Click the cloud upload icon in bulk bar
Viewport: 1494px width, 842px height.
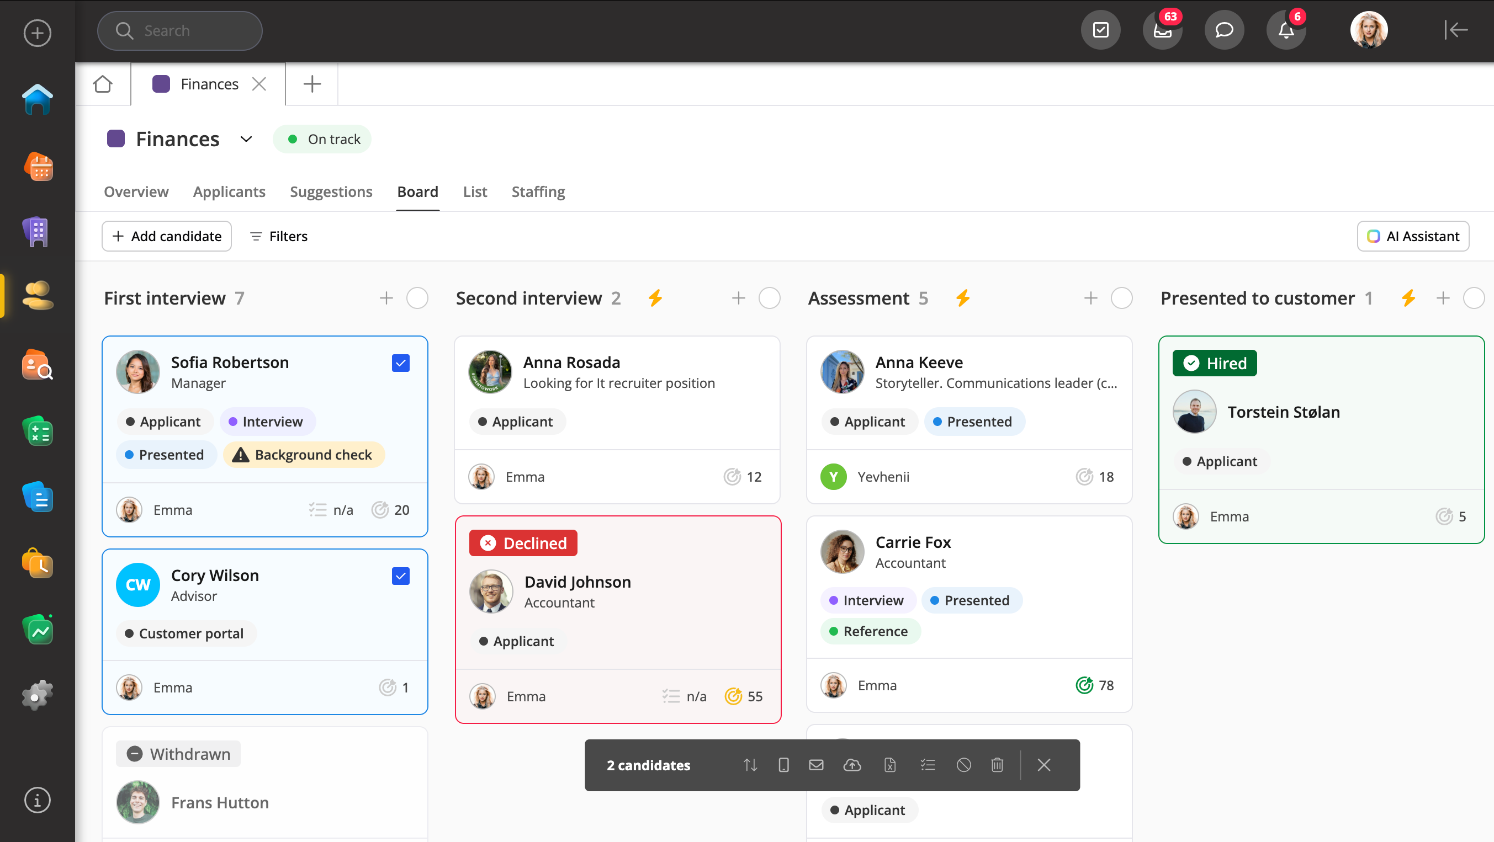click(x=852, y=765)
